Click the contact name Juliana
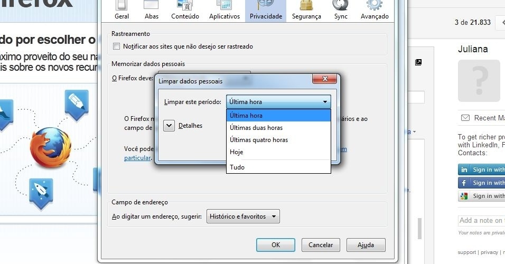The height and width of the screenshot is (264, 505). coord(473,49)
